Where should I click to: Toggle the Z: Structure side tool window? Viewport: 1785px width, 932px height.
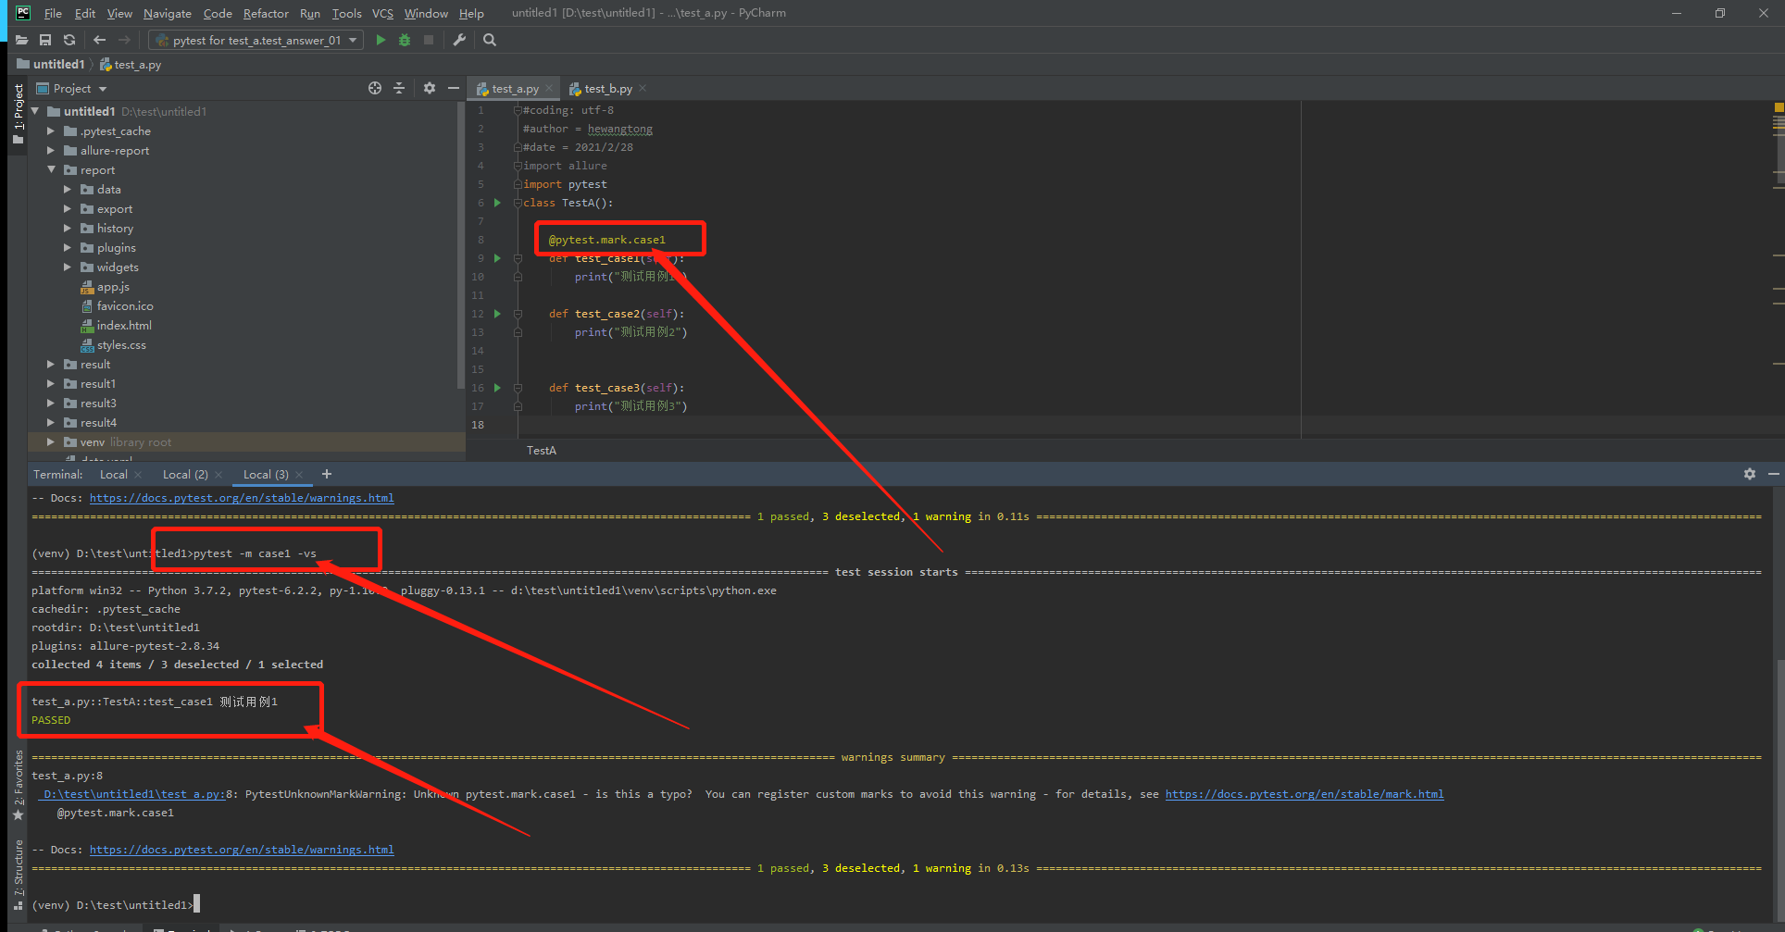coord(18,875)
